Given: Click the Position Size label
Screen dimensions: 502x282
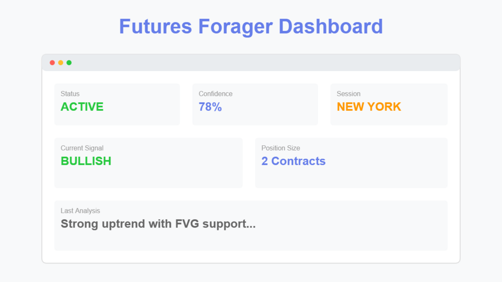Looking at the screenshot, I should point(281,148).
